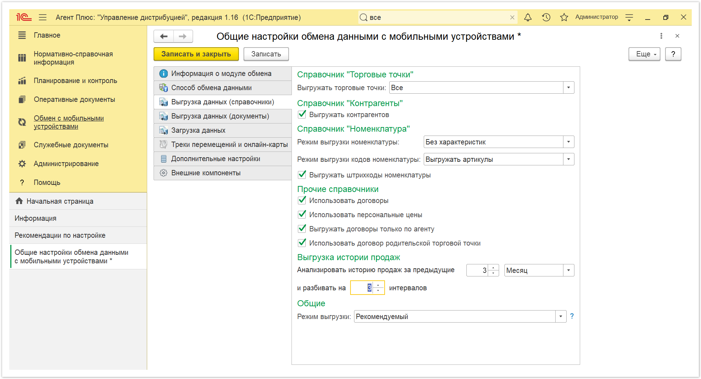The image size is (701, 379).
Task: Expand the Режим выгрузки Рекомендуемый dropdown
Action: point(561,317)
